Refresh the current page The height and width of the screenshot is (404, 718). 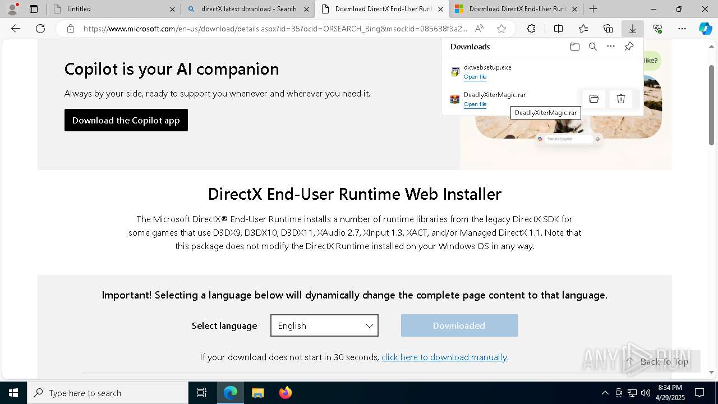pyautogui.click(x=40, y=29)
